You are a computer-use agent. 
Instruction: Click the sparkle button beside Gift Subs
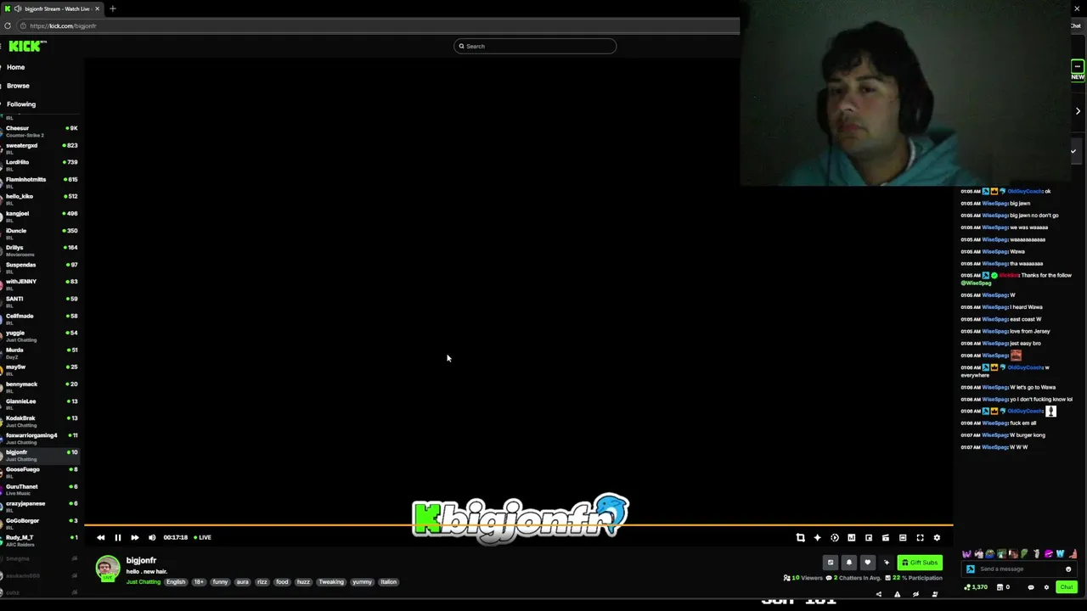click(x=887, y=562)
